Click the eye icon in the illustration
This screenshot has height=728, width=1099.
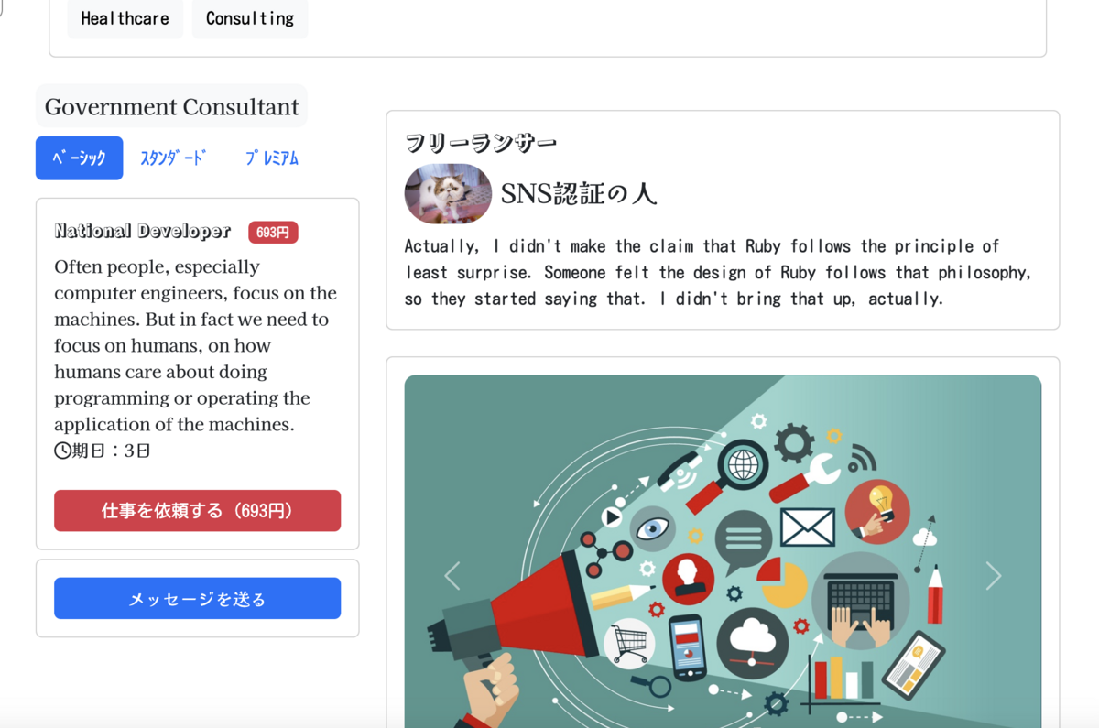pyautogui.click(x=652, y=529)
